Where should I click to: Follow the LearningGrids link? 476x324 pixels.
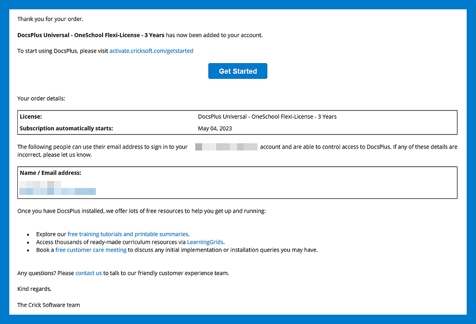point(205,242)
